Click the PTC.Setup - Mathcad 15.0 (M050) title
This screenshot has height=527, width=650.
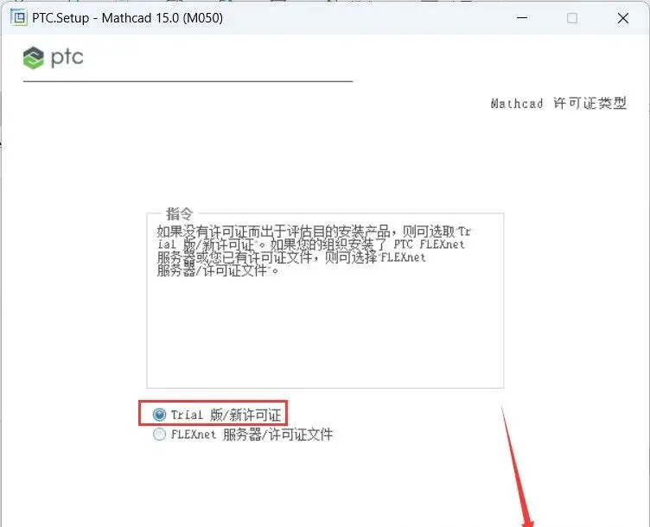pyautogui.click(x=127, y=18)
